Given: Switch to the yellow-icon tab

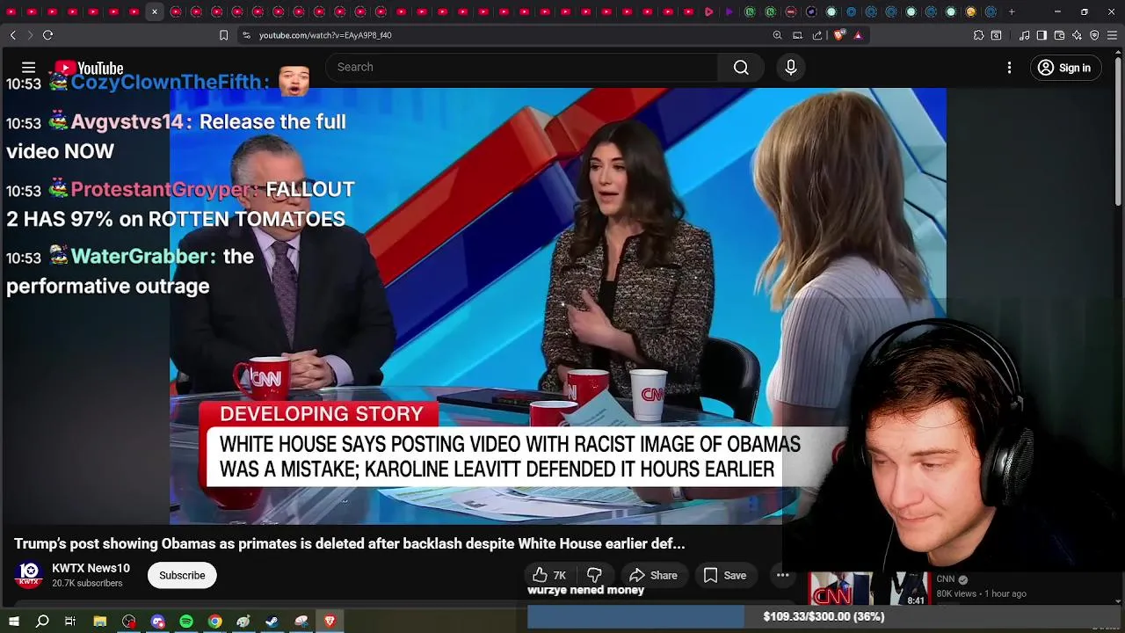Looking at the screenshot, I should pyautogui.click(x=970, y=12).
